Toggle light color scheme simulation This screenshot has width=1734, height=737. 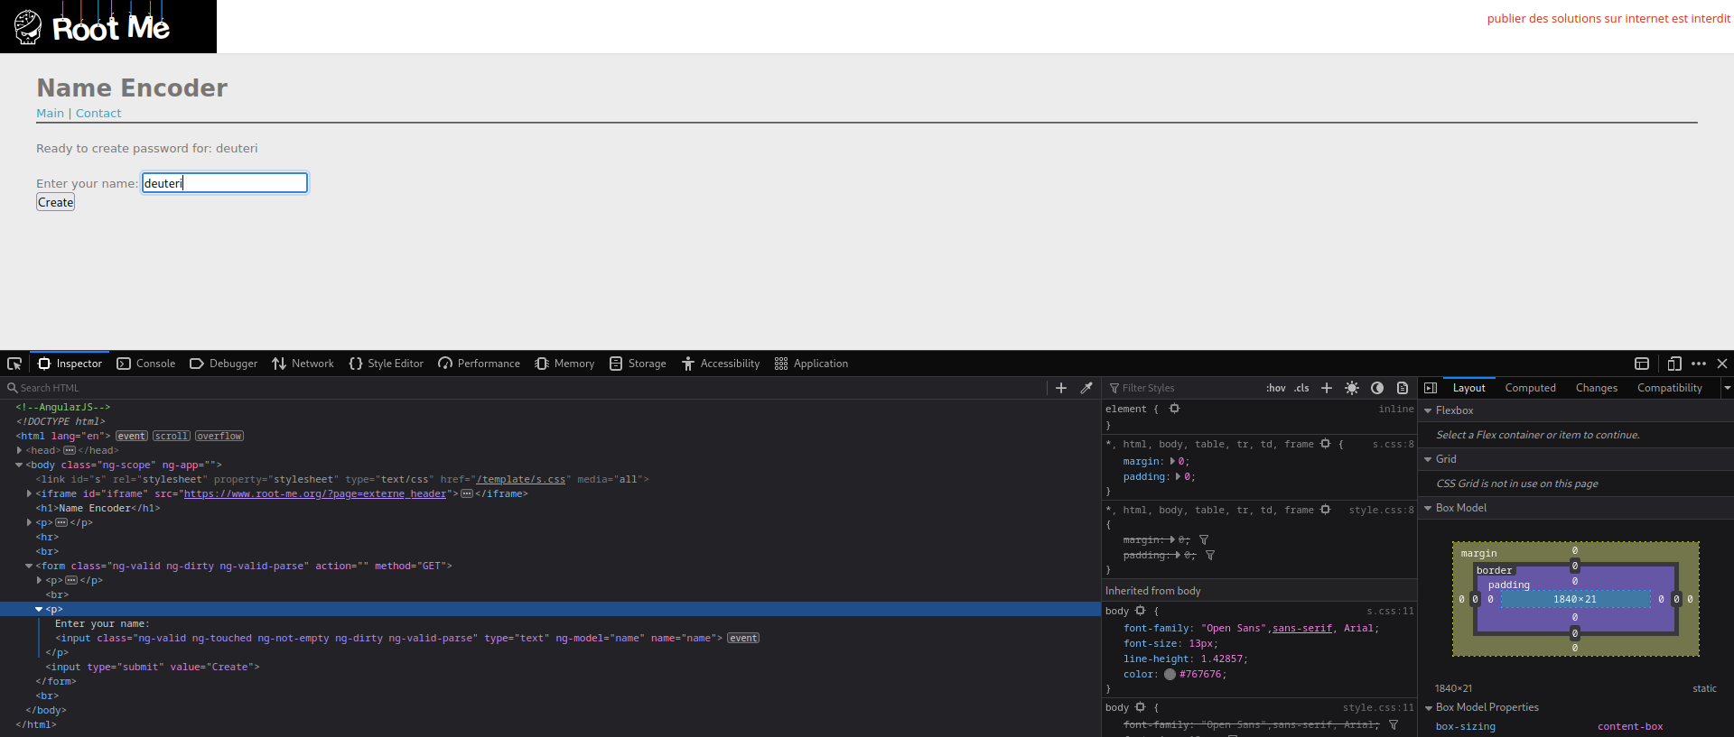coord(1352,388)
